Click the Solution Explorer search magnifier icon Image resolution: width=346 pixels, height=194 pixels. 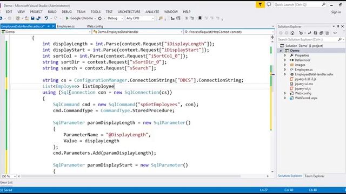(340, 39)
